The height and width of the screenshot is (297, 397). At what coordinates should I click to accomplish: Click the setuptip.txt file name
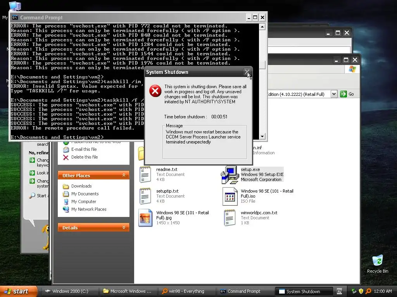pyautogui.click(x=167, y=191)
